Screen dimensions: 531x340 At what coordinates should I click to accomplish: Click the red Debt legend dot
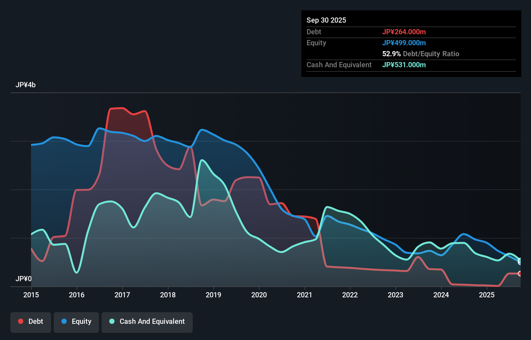[x=20, y=321]
